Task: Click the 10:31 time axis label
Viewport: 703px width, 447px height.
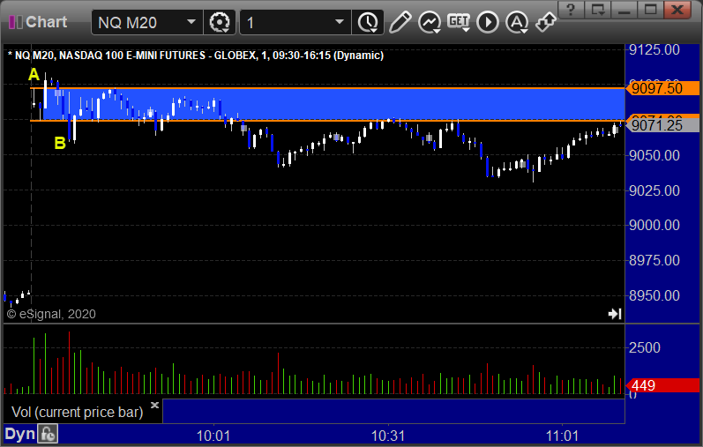Action: pos(388,436)
